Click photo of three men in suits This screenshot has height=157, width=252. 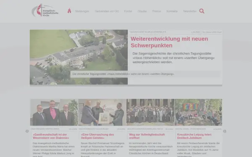coord(54,112)
